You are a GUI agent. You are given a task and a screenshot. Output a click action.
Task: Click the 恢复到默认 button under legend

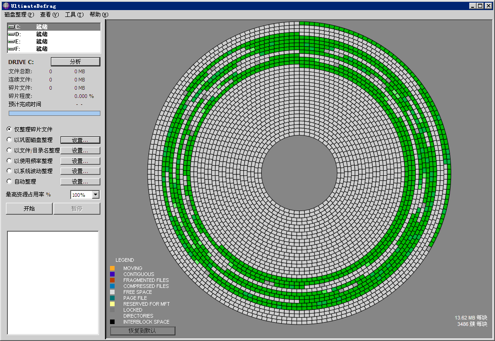(x=142, y=330)
